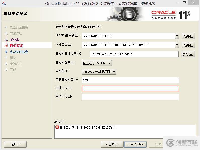This screenshot has width=200, height=150.
Task: Maximize the installer window
Action: coord(184,3)
